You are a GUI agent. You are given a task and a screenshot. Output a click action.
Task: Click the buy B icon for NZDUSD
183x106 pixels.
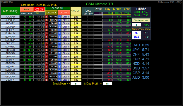coord(59,70)
